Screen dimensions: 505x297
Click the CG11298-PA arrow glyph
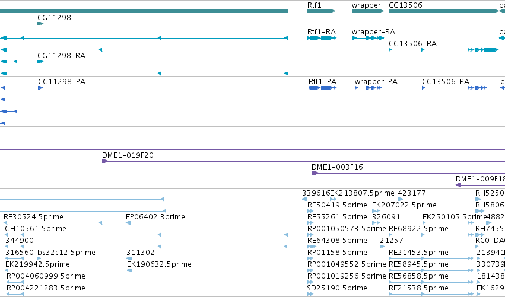click(40, 88)
